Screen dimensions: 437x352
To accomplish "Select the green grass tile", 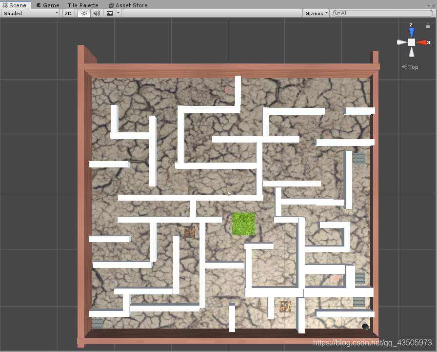I will pos(243,224).
